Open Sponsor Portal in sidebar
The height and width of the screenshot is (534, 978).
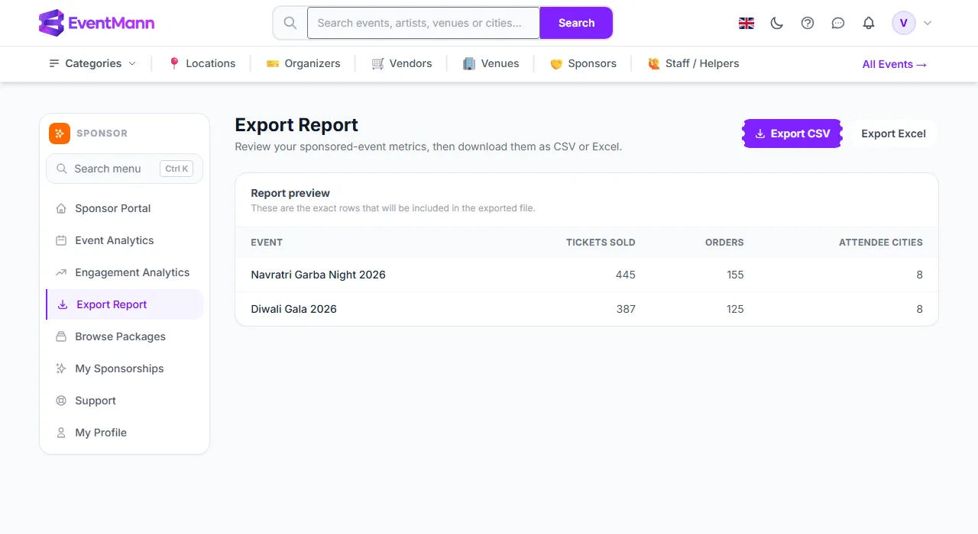tap(125, 208)
